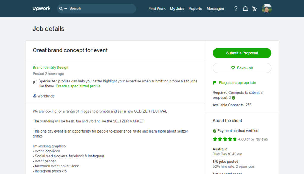Open the search type dropdown arrow
This screenshot has width=304, height=174.
[x=66, y=9]
